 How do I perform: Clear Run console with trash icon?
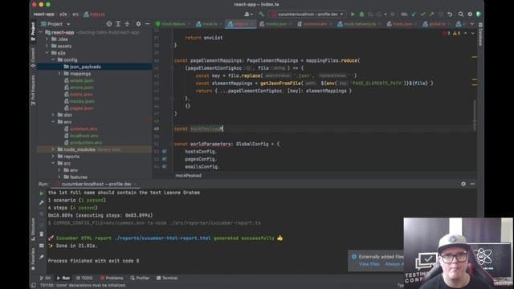click(x=41, y=234)
